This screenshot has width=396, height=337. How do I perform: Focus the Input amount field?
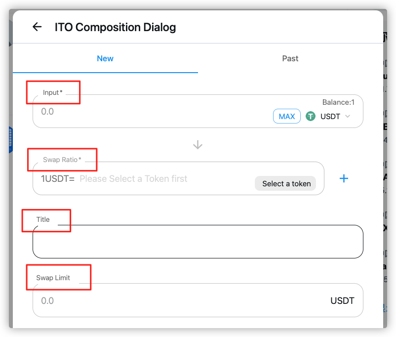tap(152, 112)
